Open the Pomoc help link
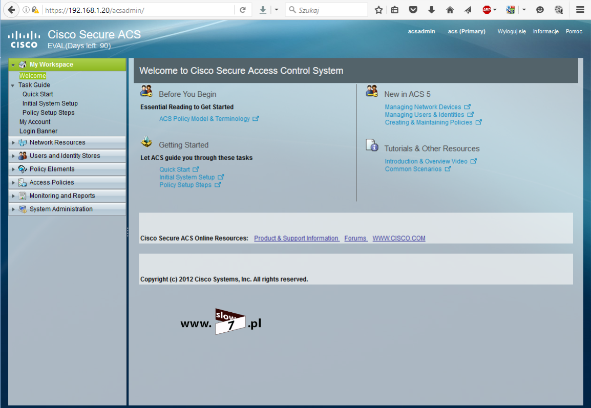Screen dimensions: 591x408 point(574,31)
